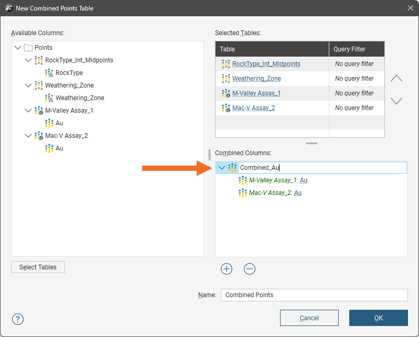Open the Select Tables button
The height and width of the screenshot is (337, 419).
click(x=38, y=267)
